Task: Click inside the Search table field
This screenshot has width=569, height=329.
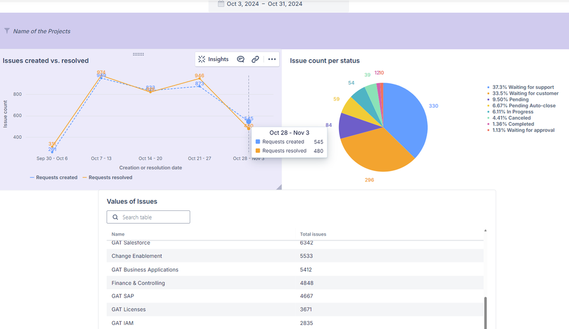Action: coord(149,217)
